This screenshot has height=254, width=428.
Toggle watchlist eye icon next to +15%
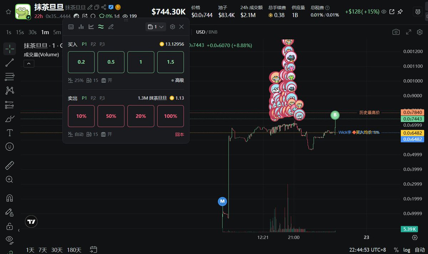point(384,12)
